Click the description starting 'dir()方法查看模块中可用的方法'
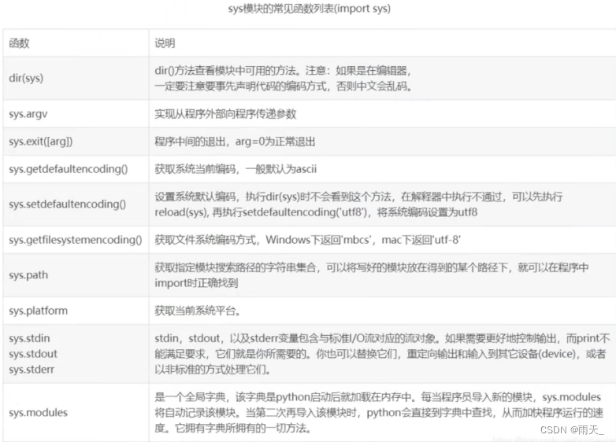616x442 pixels. 284,78
